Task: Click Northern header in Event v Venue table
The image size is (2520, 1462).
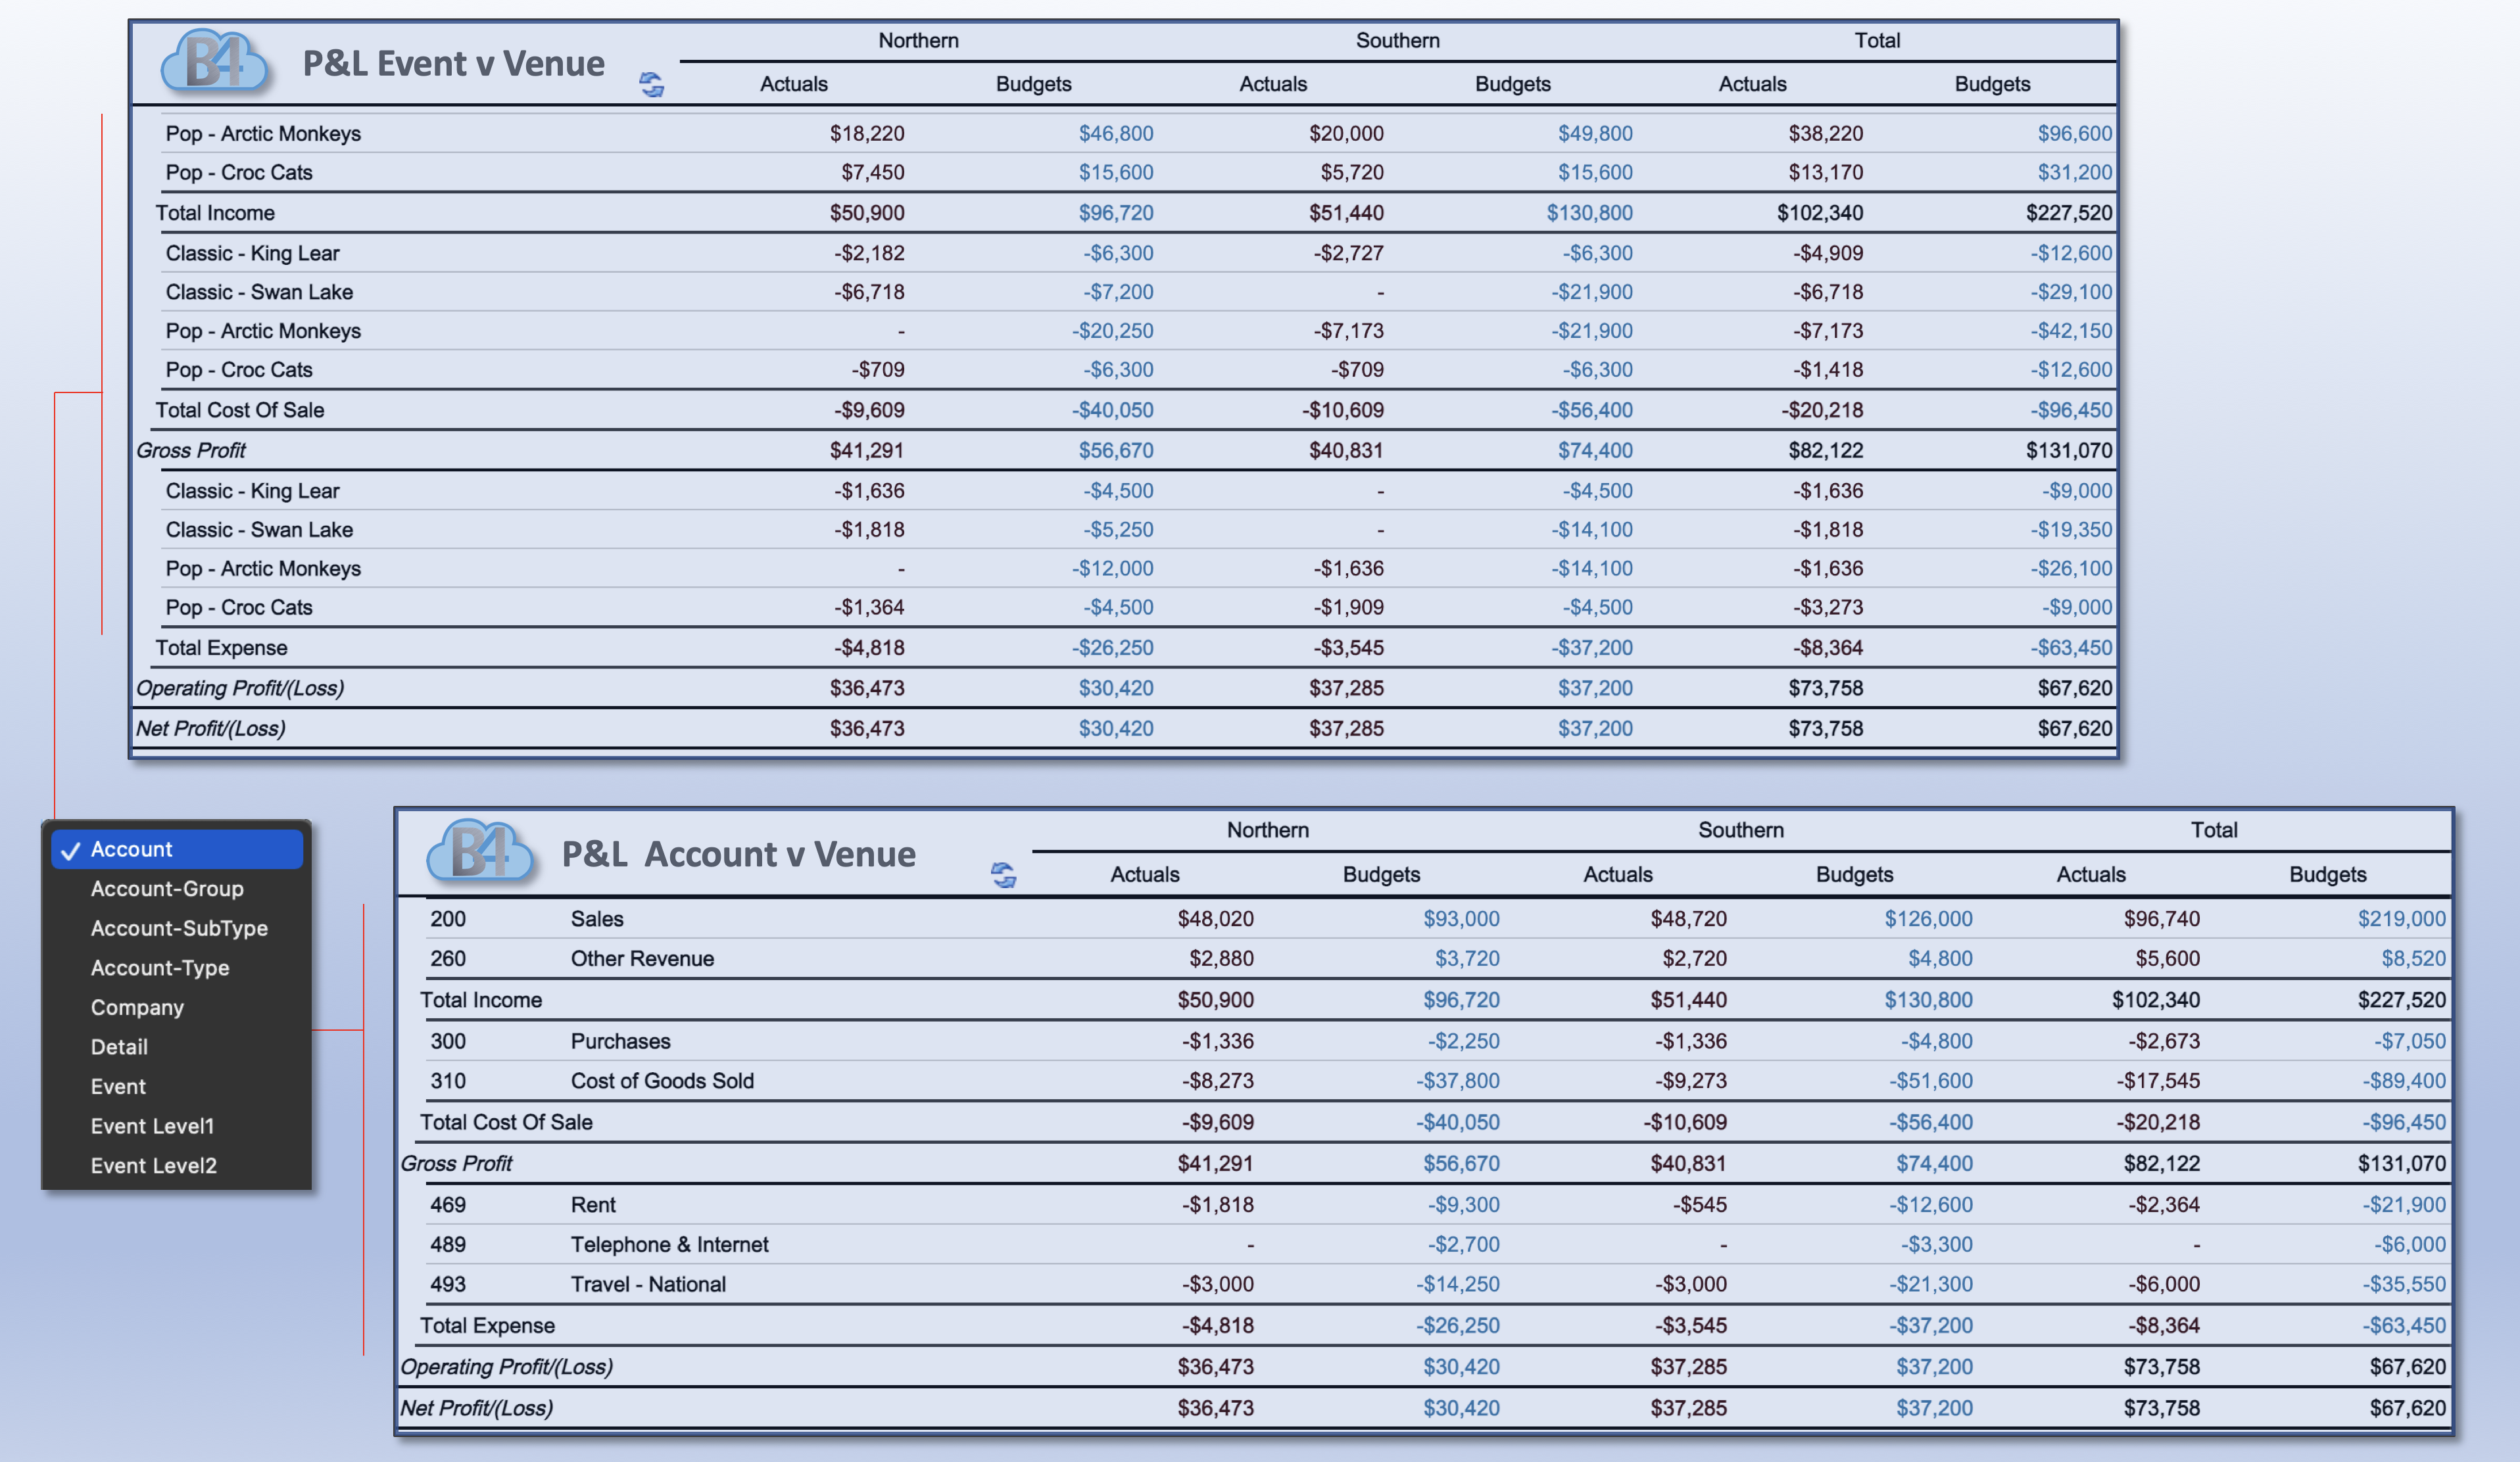Action: click(x=918, y=40)
